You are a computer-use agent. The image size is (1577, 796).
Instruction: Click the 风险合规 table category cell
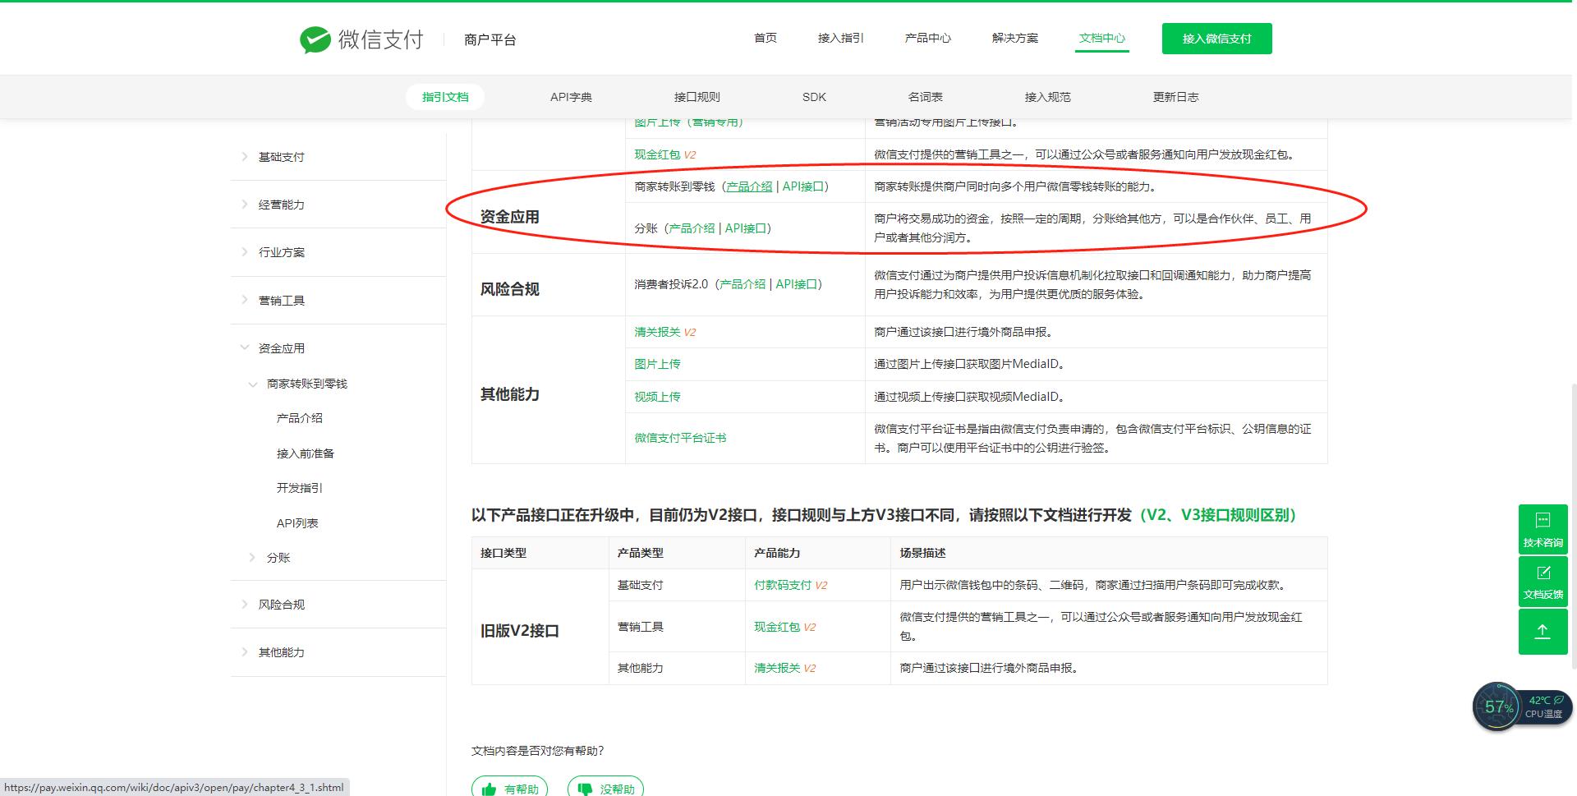[x=549, y=284]
